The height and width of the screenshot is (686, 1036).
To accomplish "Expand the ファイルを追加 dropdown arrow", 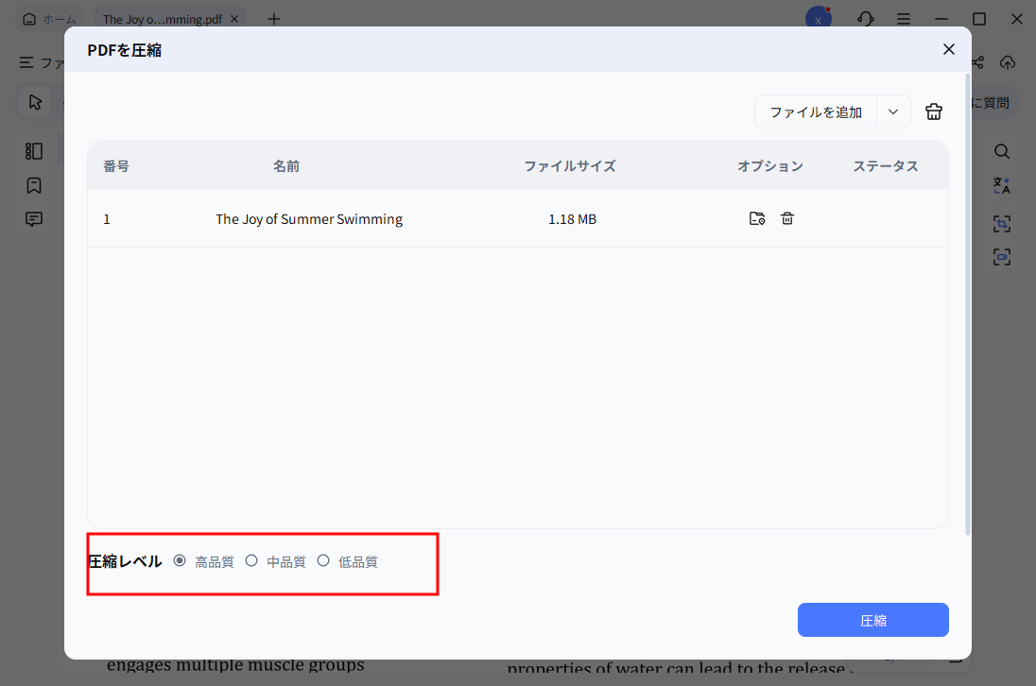I will tap(892, 111).
